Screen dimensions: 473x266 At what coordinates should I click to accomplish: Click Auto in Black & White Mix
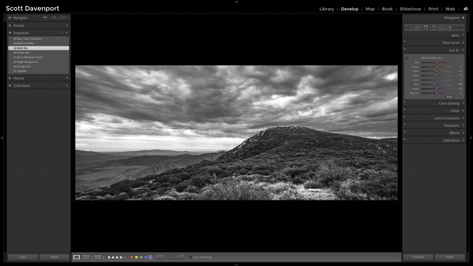449,97
